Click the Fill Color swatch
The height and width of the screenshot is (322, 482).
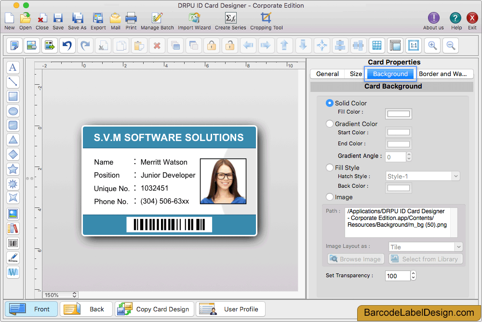(x=399, y=114)
